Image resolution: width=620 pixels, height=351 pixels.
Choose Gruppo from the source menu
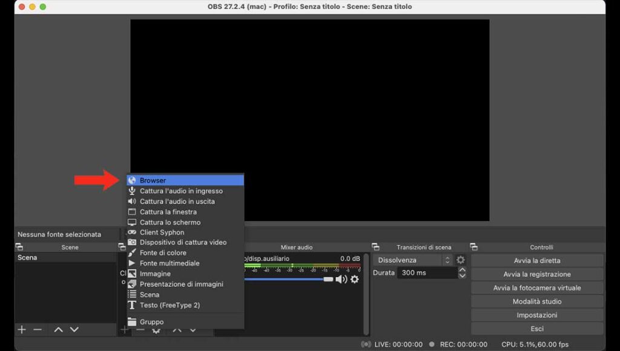[185, 322]
